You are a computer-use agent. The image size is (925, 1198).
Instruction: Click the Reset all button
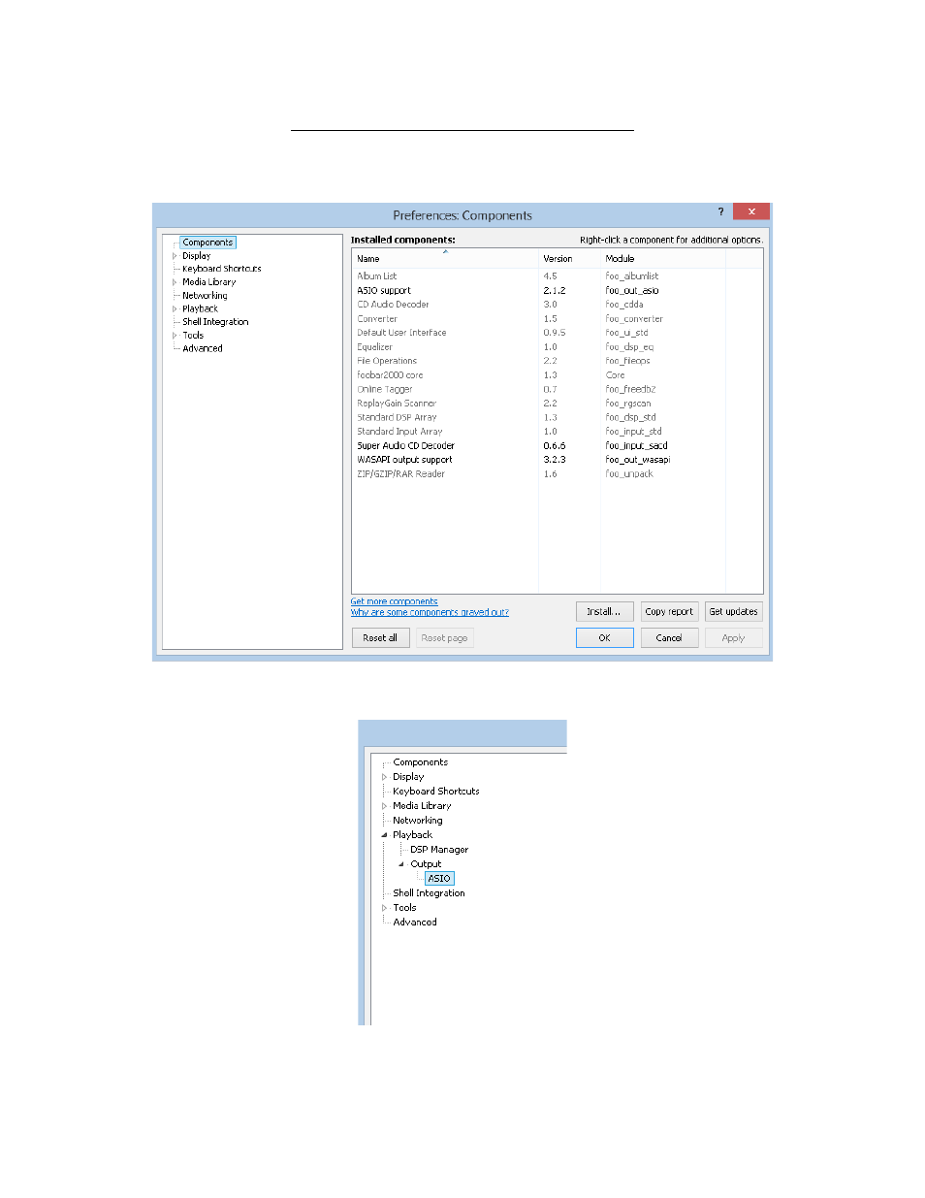click(380, 638)
